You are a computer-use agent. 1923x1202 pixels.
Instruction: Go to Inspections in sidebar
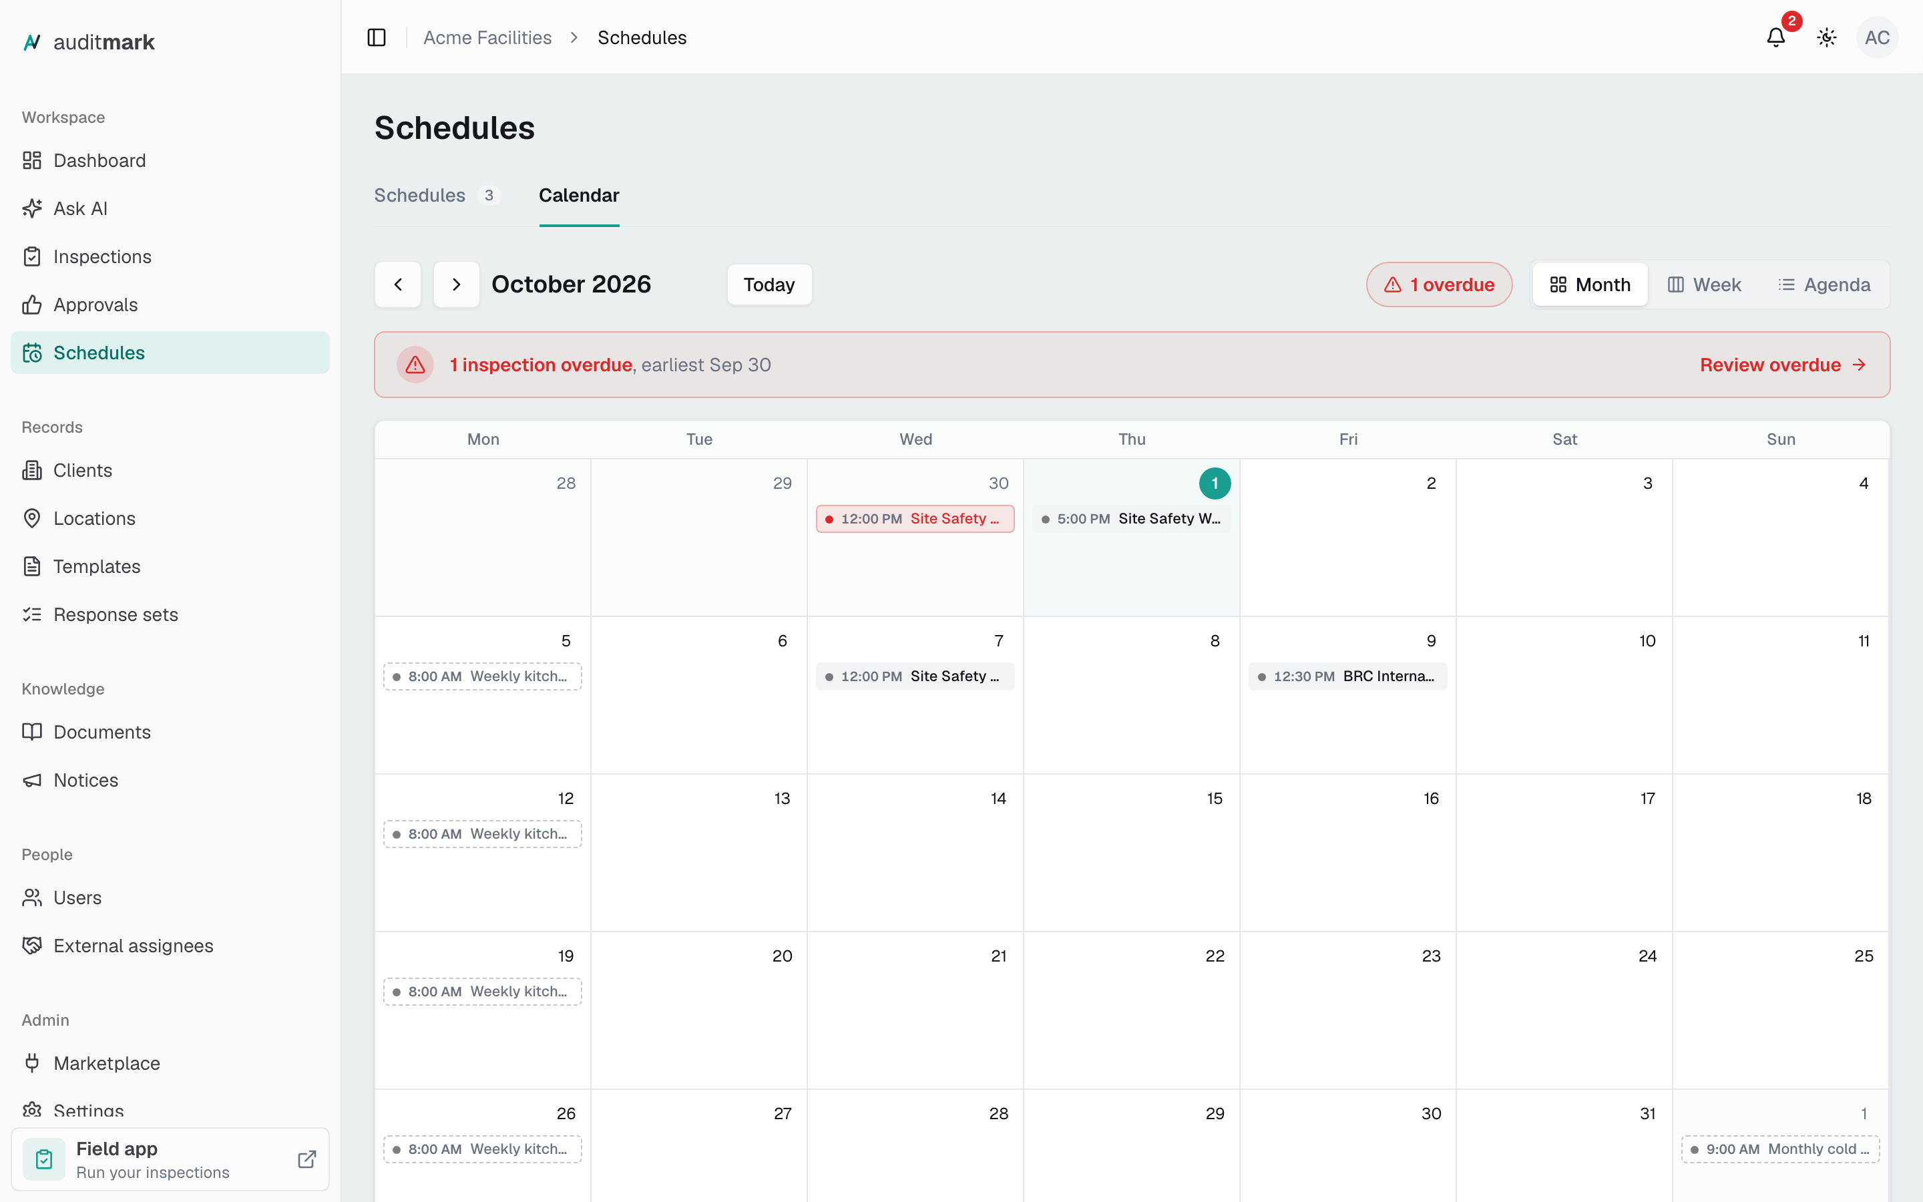(170, 257)
